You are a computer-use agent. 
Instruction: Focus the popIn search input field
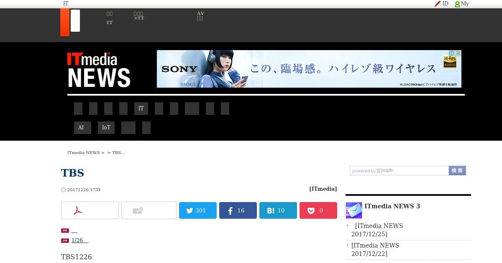(399, 171)
